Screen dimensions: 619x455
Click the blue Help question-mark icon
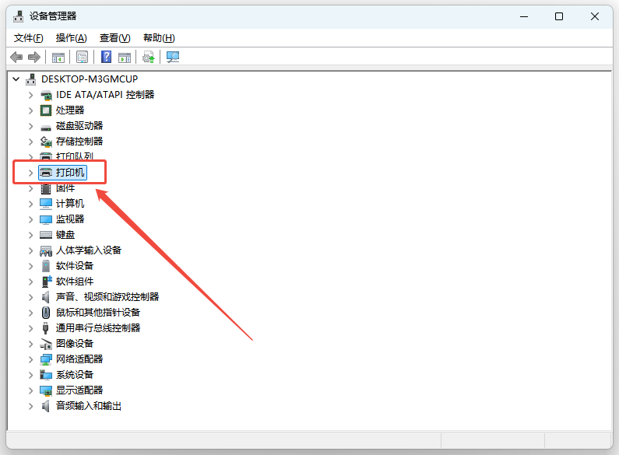(106, 58)
